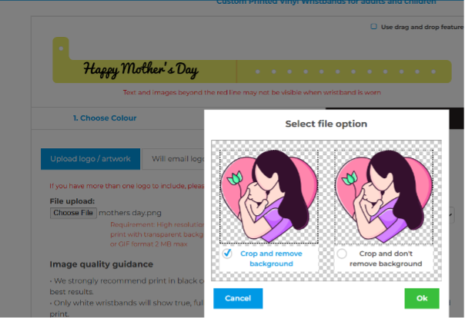465x318 pixels.
Task: Select Crop and don't remove background option
Action: click(x=343, y=253)
